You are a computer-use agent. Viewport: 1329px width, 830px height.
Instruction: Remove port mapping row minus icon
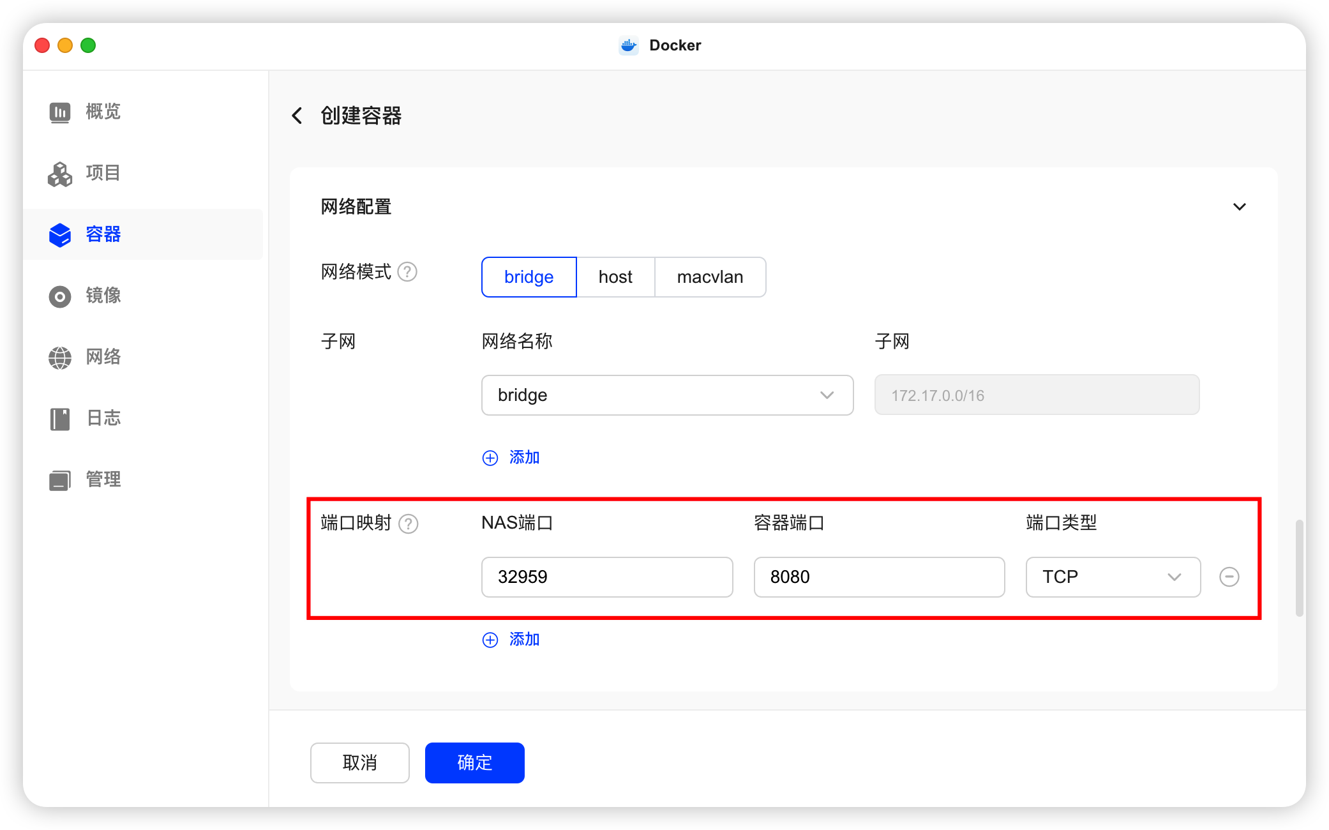[1229, 577]
